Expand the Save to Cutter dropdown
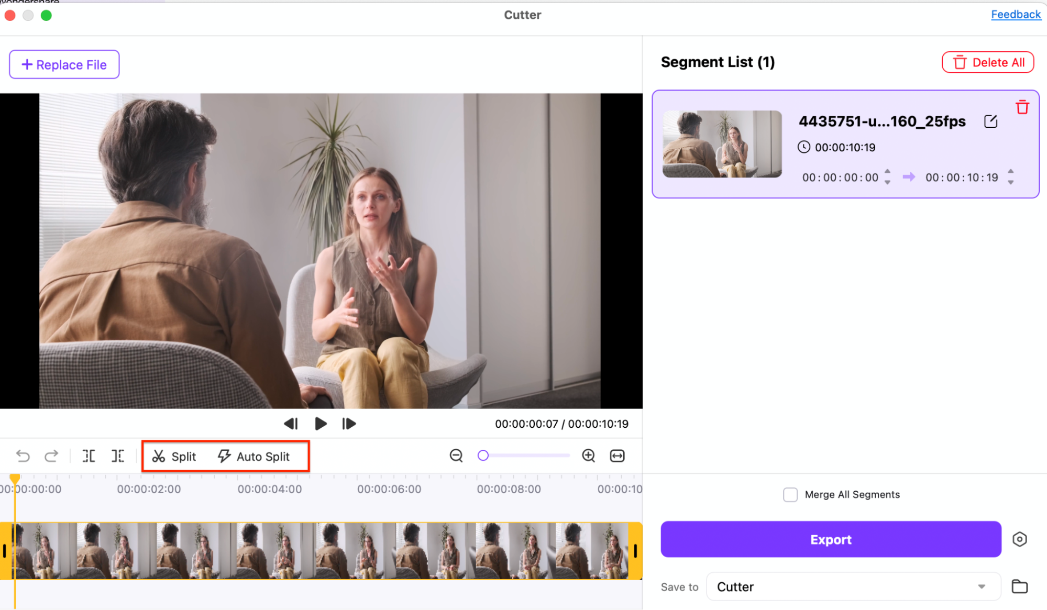The width and height of the screenshot is (1047, 610). (981, 586)
